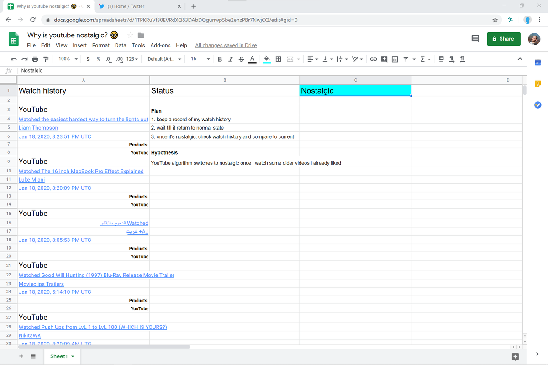The width and height of the screenshot is (548, 365).
Task: Hide the menus with up chevron
Action: point(520,59)
